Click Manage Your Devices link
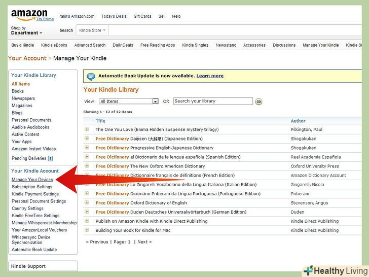The height and width of the screenshot is (277, 369). [32, 180]
